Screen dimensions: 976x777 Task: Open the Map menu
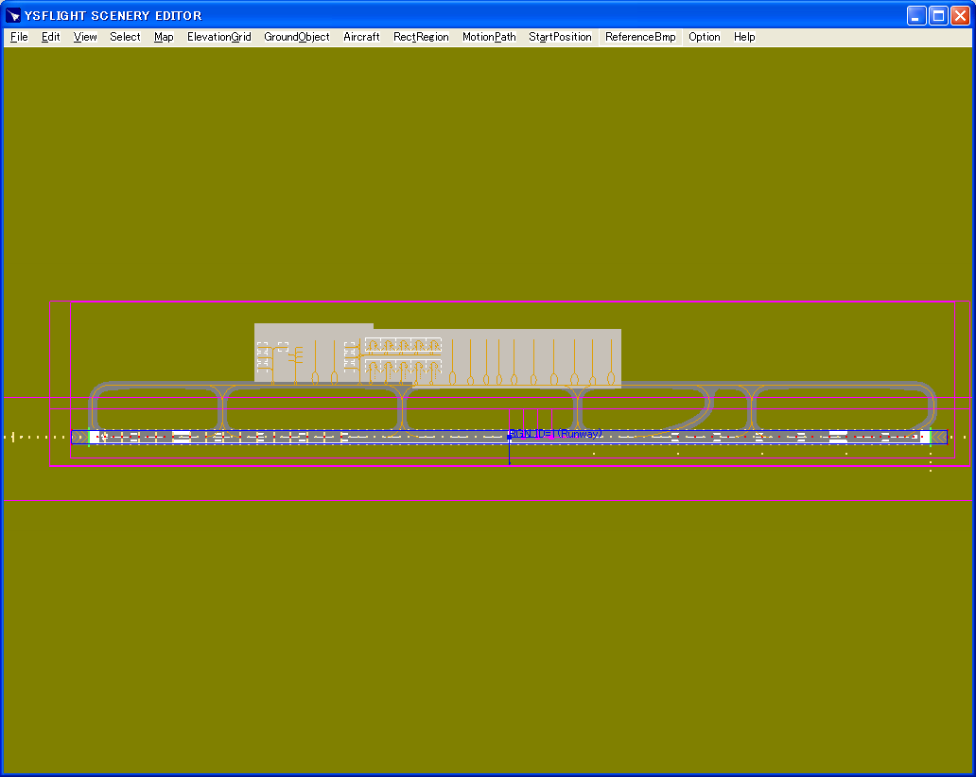click(x=164, y=37)
